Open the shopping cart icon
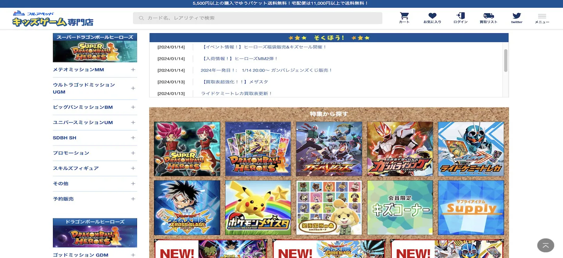The height and width of the screenshot is (258, 563). pos(404,16)
